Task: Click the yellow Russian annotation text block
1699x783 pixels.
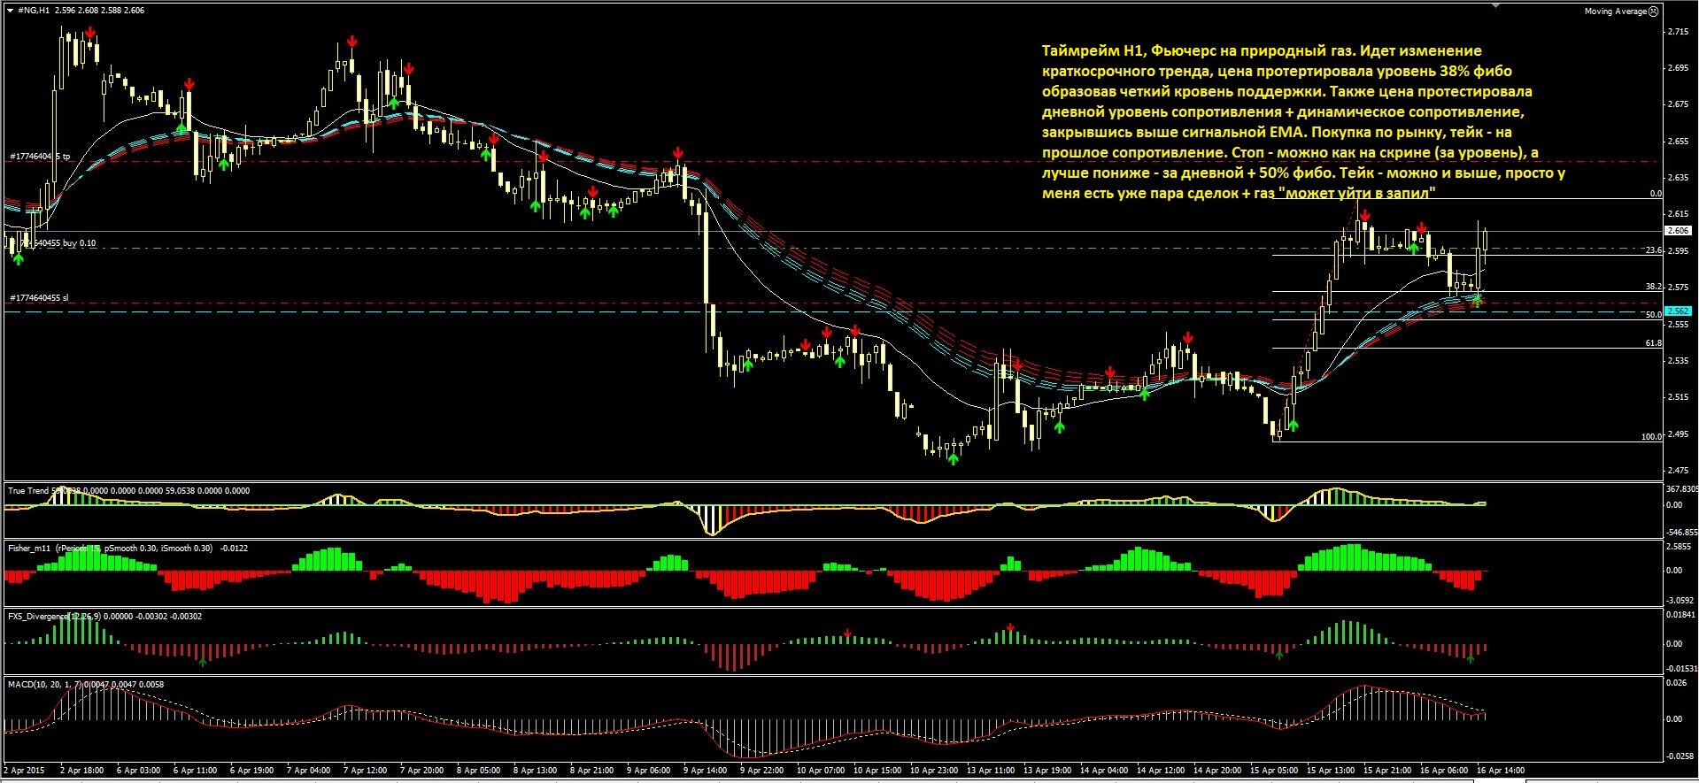Action: [x=1303, y=121]
